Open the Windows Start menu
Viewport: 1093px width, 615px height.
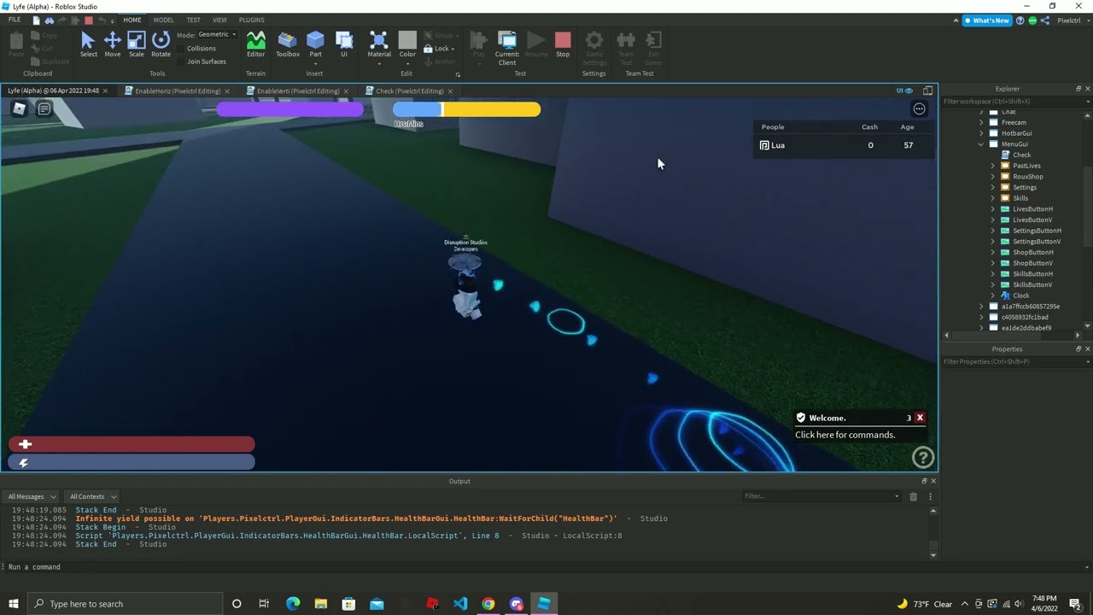click(x=13, y=604)
